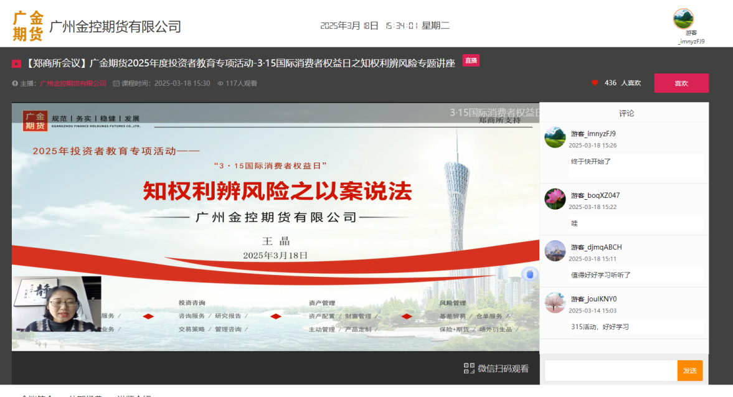Click the QR code icon beside 微信扫码观看

pos(469,368)
